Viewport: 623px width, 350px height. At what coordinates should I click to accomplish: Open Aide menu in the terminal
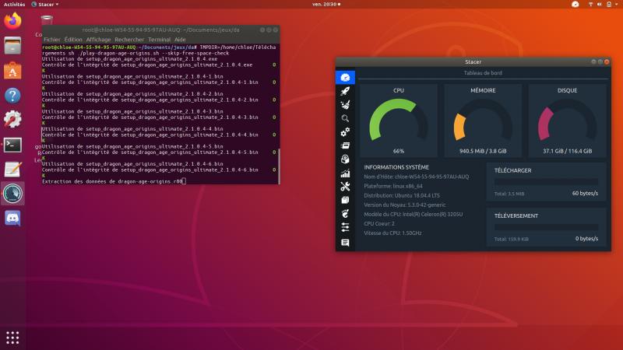coord(180,40)
